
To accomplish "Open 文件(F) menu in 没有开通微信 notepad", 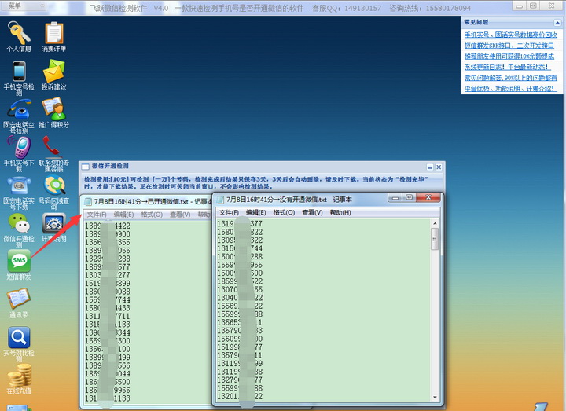I will (229, 212).
